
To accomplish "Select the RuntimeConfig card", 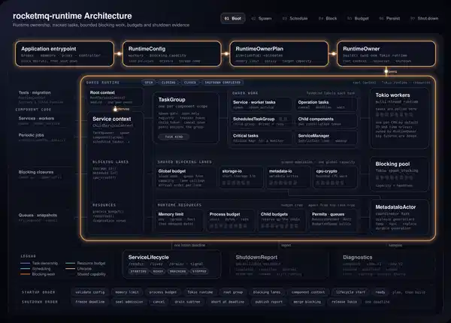I will [172, 54].
